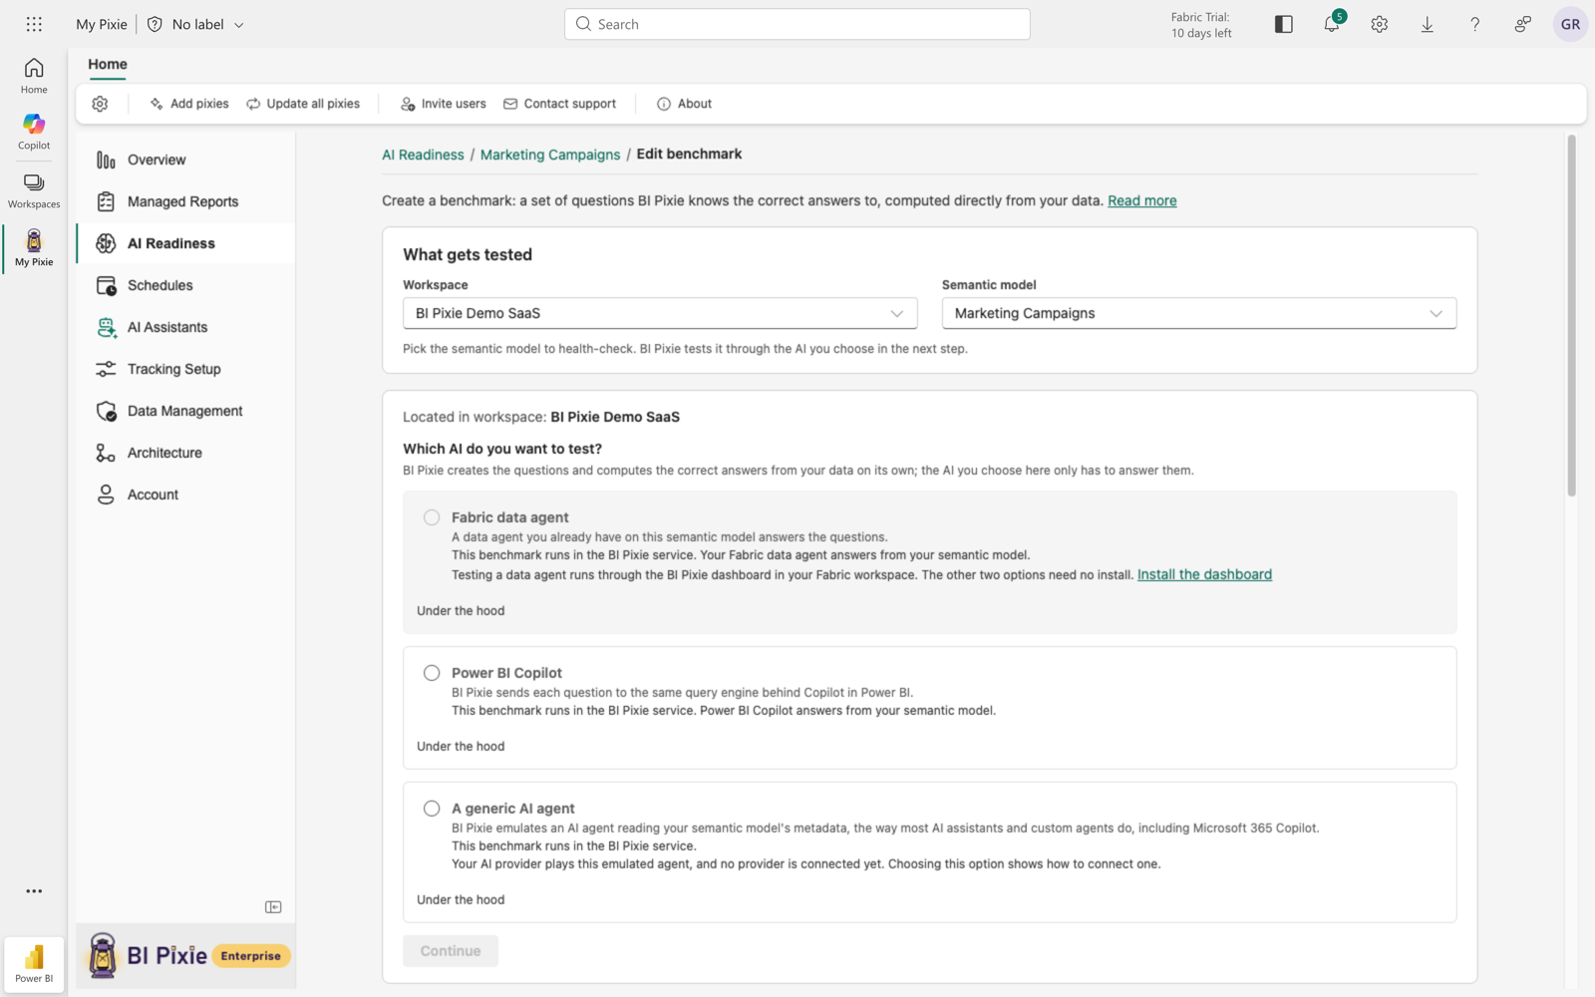Click the Edit benchmark breadcrumb text
Image resolution: width=1595 pixels, height=997 pixels.
tap(689, 154)
